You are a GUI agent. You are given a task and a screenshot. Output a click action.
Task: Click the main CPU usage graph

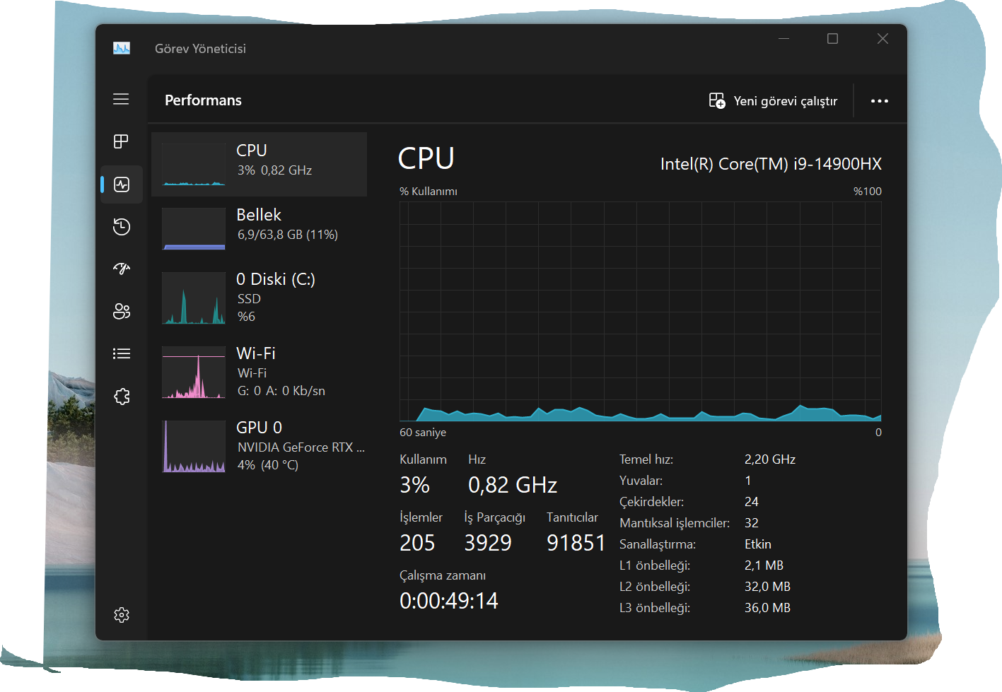coord(641,312)
